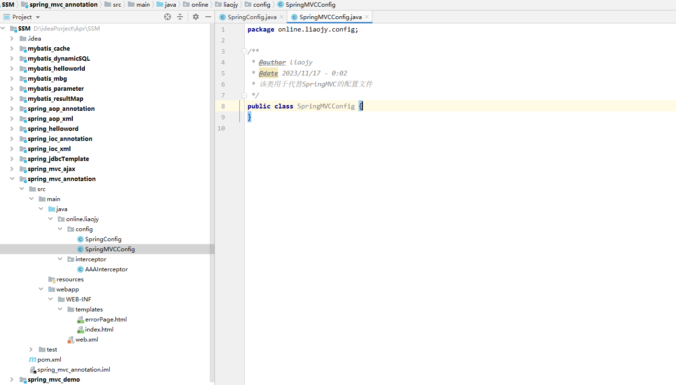Click SpringMVCConfig class icon in tree
Viewport: 676px width, 385px height.
point(80,249)
